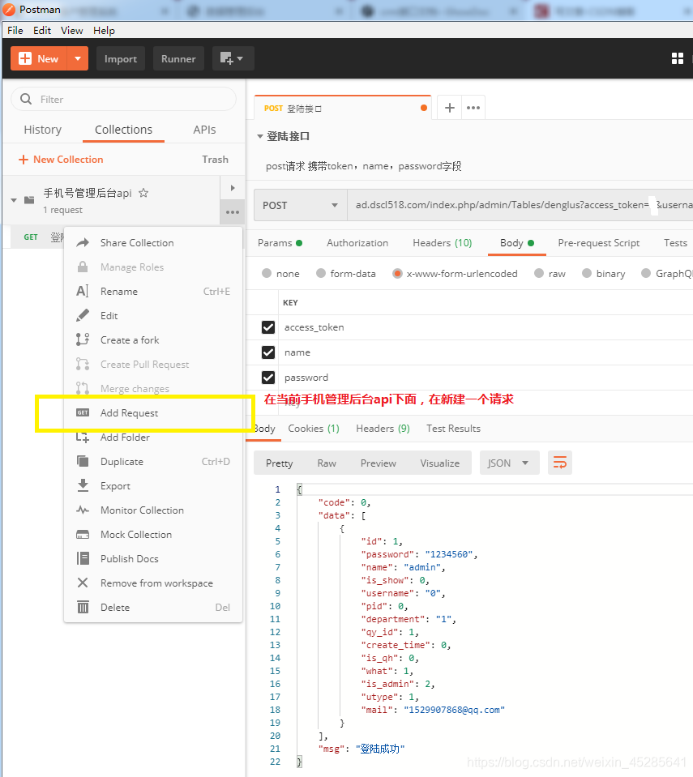Click the Delete trash icon

(x=83, y=607)
